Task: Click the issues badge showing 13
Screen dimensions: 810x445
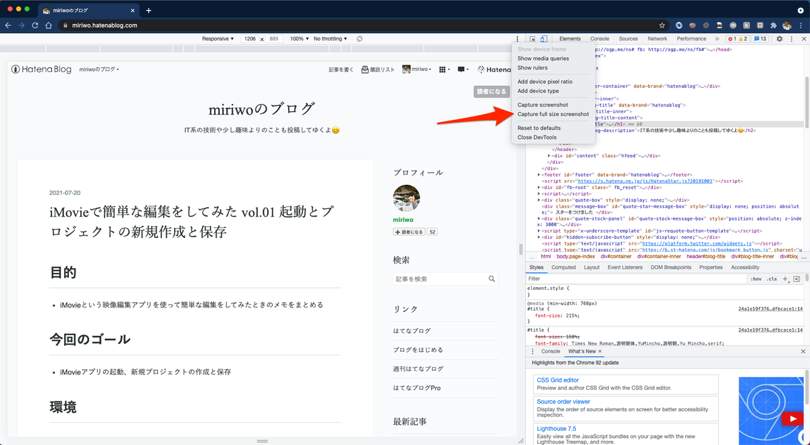Action: coord(760,39)
